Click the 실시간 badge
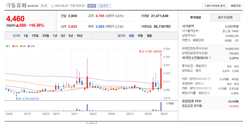The width and height of the screenshot is (243, 124). click(x=92, y=6)
